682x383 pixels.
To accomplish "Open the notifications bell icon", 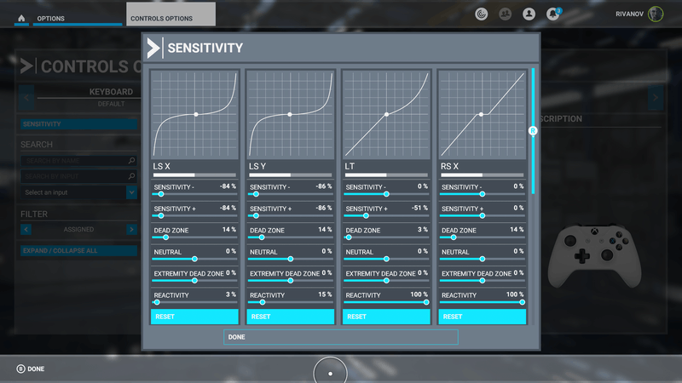I will [552, 14].
